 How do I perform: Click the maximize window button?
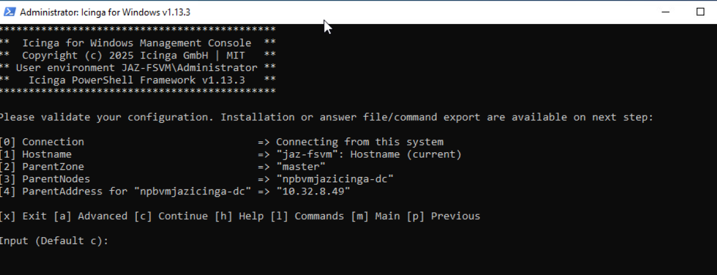pyautogui.click(x=700, y=12)
